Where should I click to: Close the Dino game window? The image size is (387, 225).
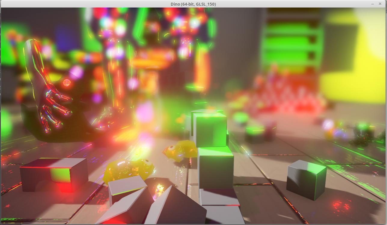point(380,4)
